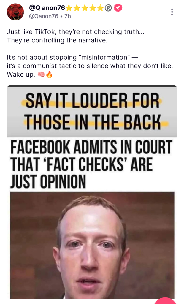
Task: Open the @Qanon76 handle link
Action: click(43, 16)
